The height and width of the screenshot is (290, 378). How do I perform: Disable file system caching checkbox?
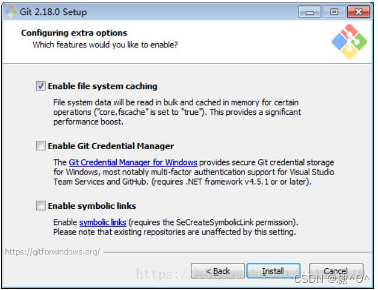pyautogui.click(x=41, y=86)
